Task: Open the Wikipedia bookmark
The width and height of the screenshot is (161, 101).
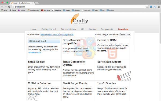Action: 56,10
